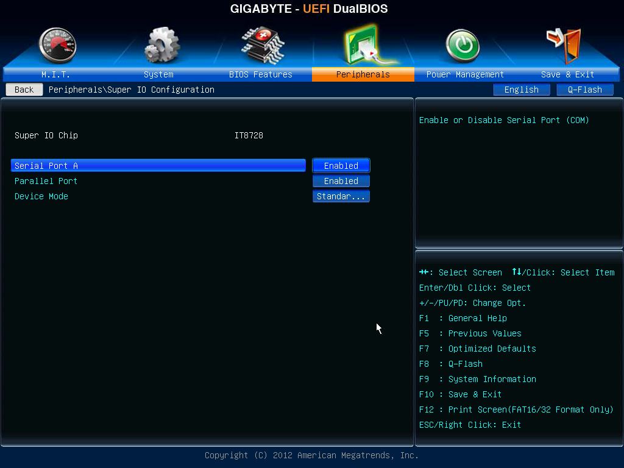Click the 'Select Screen' help text
The image size is (624, 468).
(470, 272)
